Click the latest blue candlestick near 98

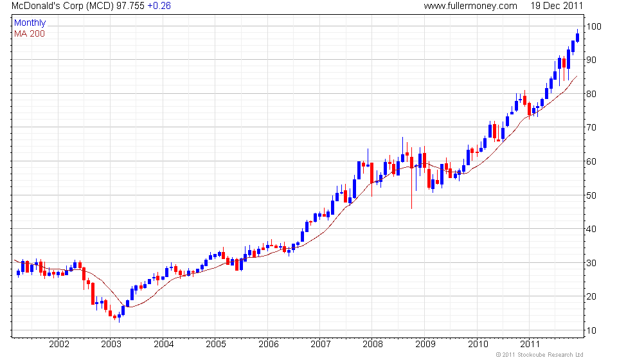[x=577, y=37]
